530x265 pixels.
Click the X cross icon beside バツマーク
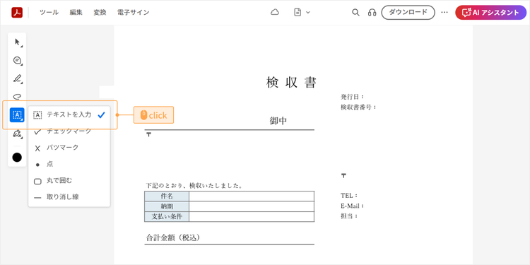point(37,148)
